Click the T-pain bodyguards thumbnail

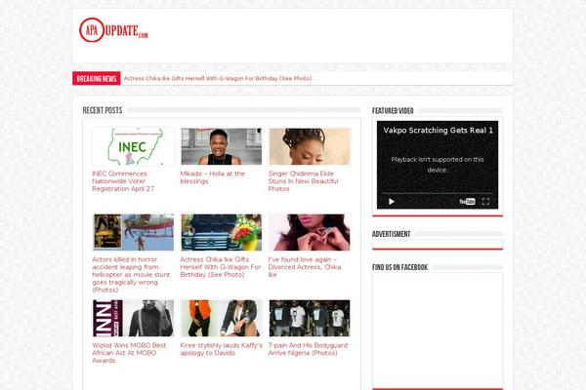coord(310,318)
